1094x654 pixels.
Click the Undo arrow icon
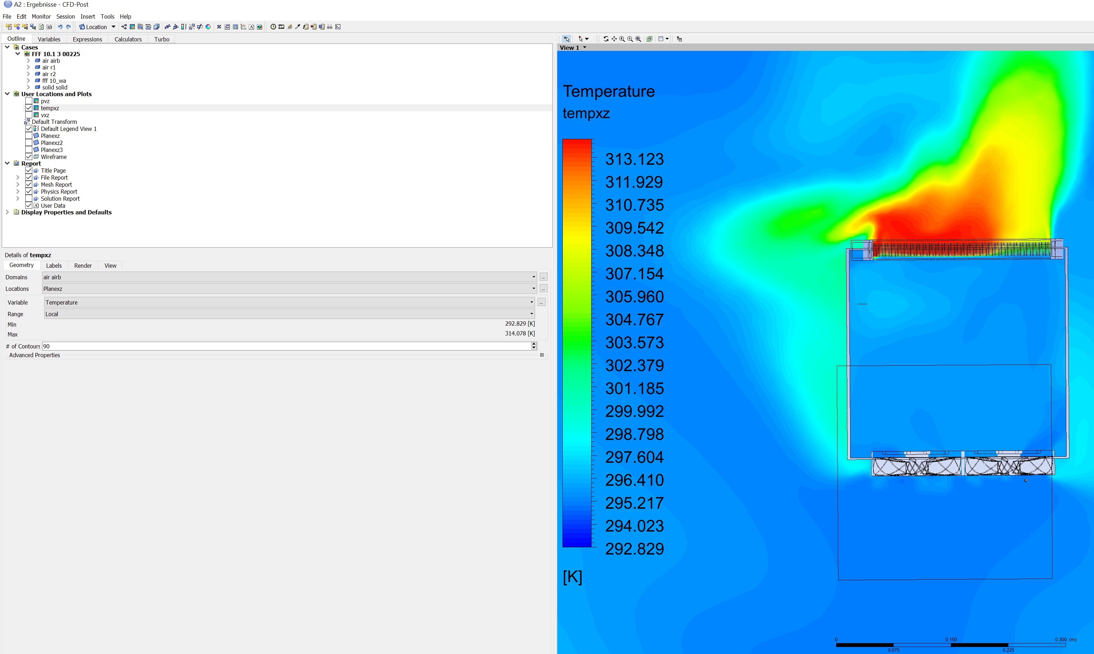[60, 27]
